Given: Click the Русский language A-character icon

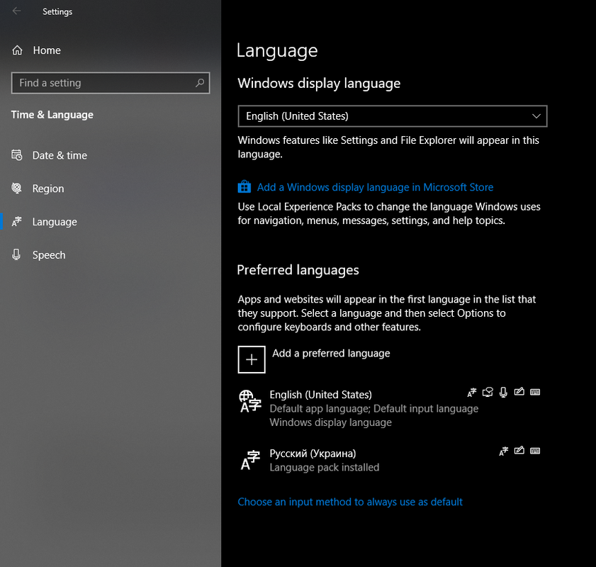Looking at the screenshot, I should tap(250, 460).
